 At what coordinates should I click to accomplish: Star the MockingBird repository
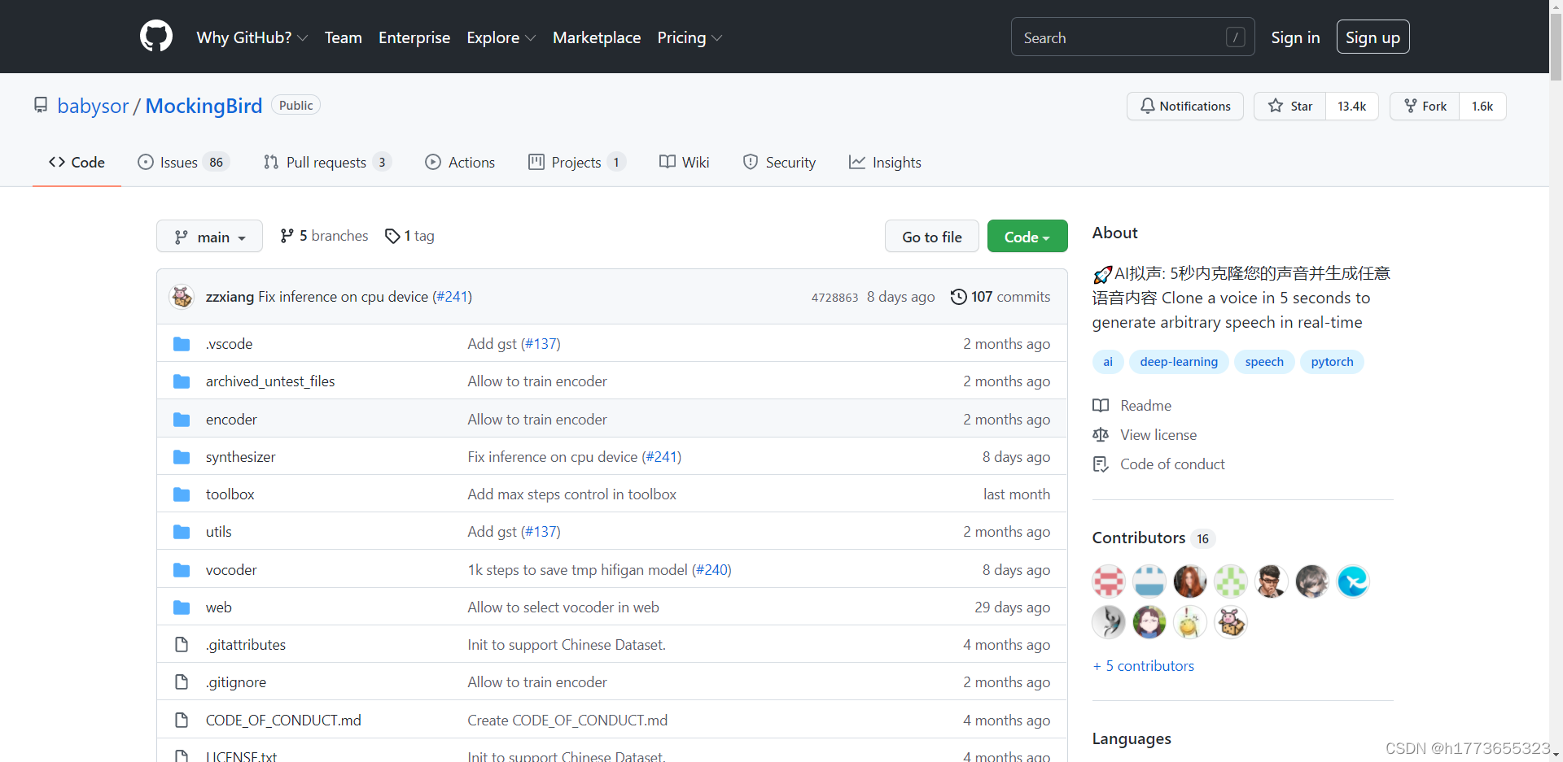(x=1290, y=107)
